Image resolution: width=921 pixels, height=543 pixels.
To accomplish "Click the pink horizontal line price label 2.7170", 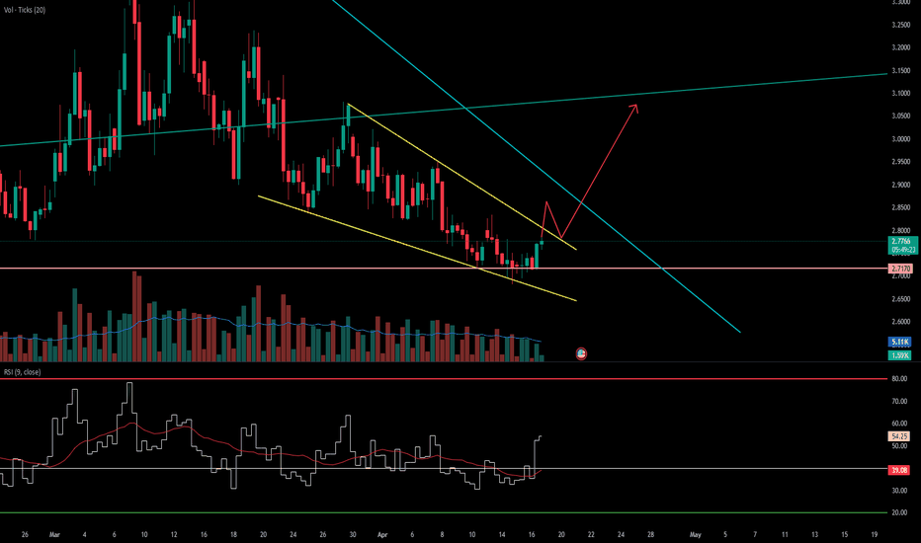I will click(901, 269).
